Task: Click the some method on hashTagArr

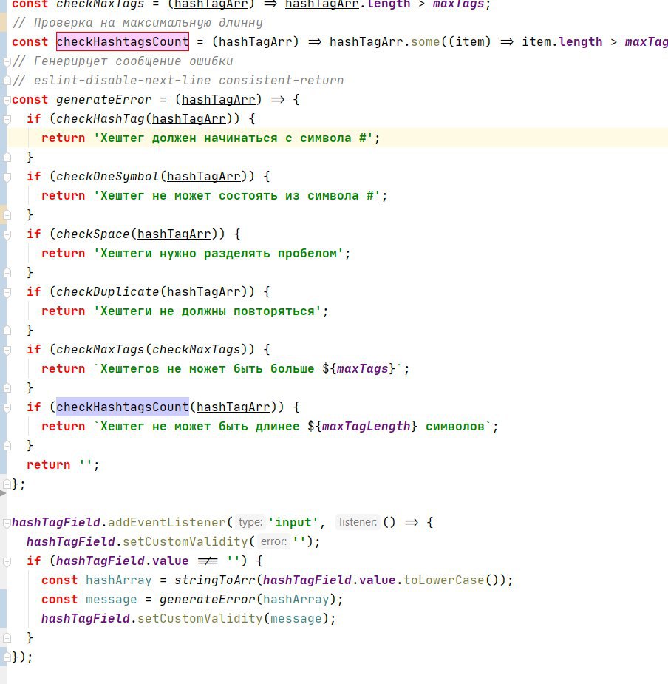Action: (x=425, y=42)
